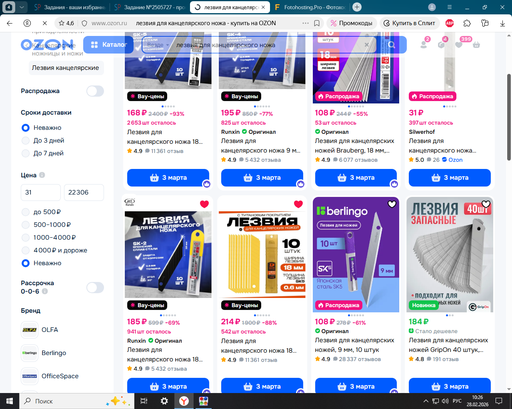Show hidden system tray icons

[426, 401]
